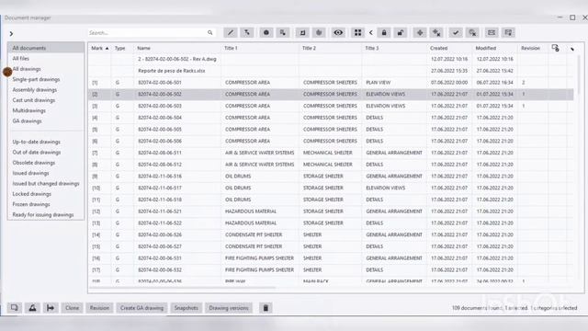Select row 82074-02-08-06-511
588x331 pixels.
point(331,153)
